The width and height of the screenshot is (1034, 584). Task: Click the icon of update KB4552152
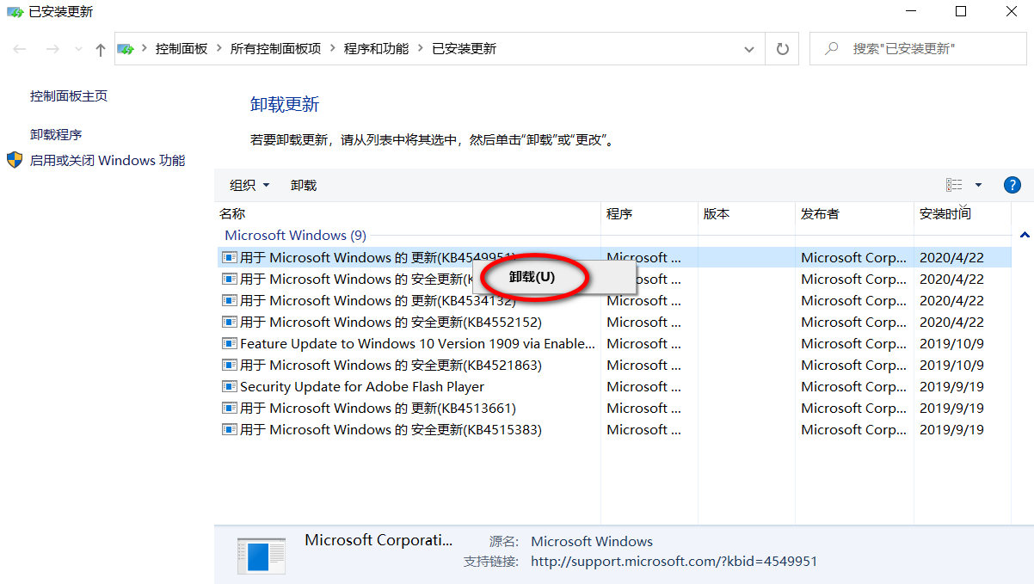click(229, 322)
